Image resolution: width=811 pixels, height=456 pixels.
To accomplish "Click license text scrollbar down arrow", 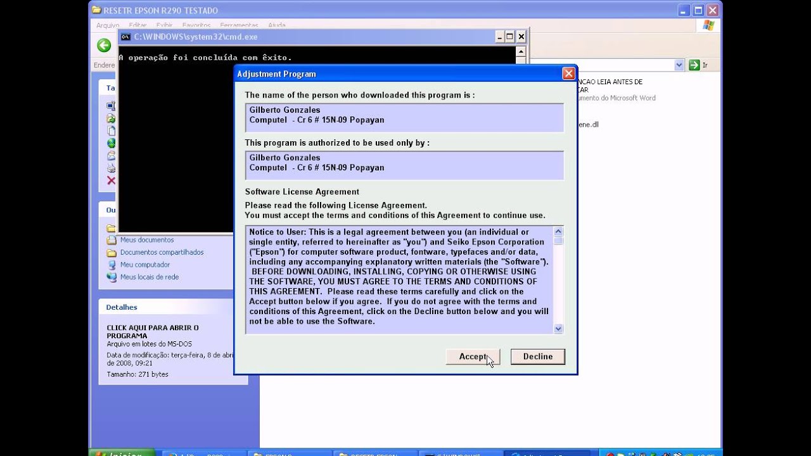I will click(x=558, y=329).
